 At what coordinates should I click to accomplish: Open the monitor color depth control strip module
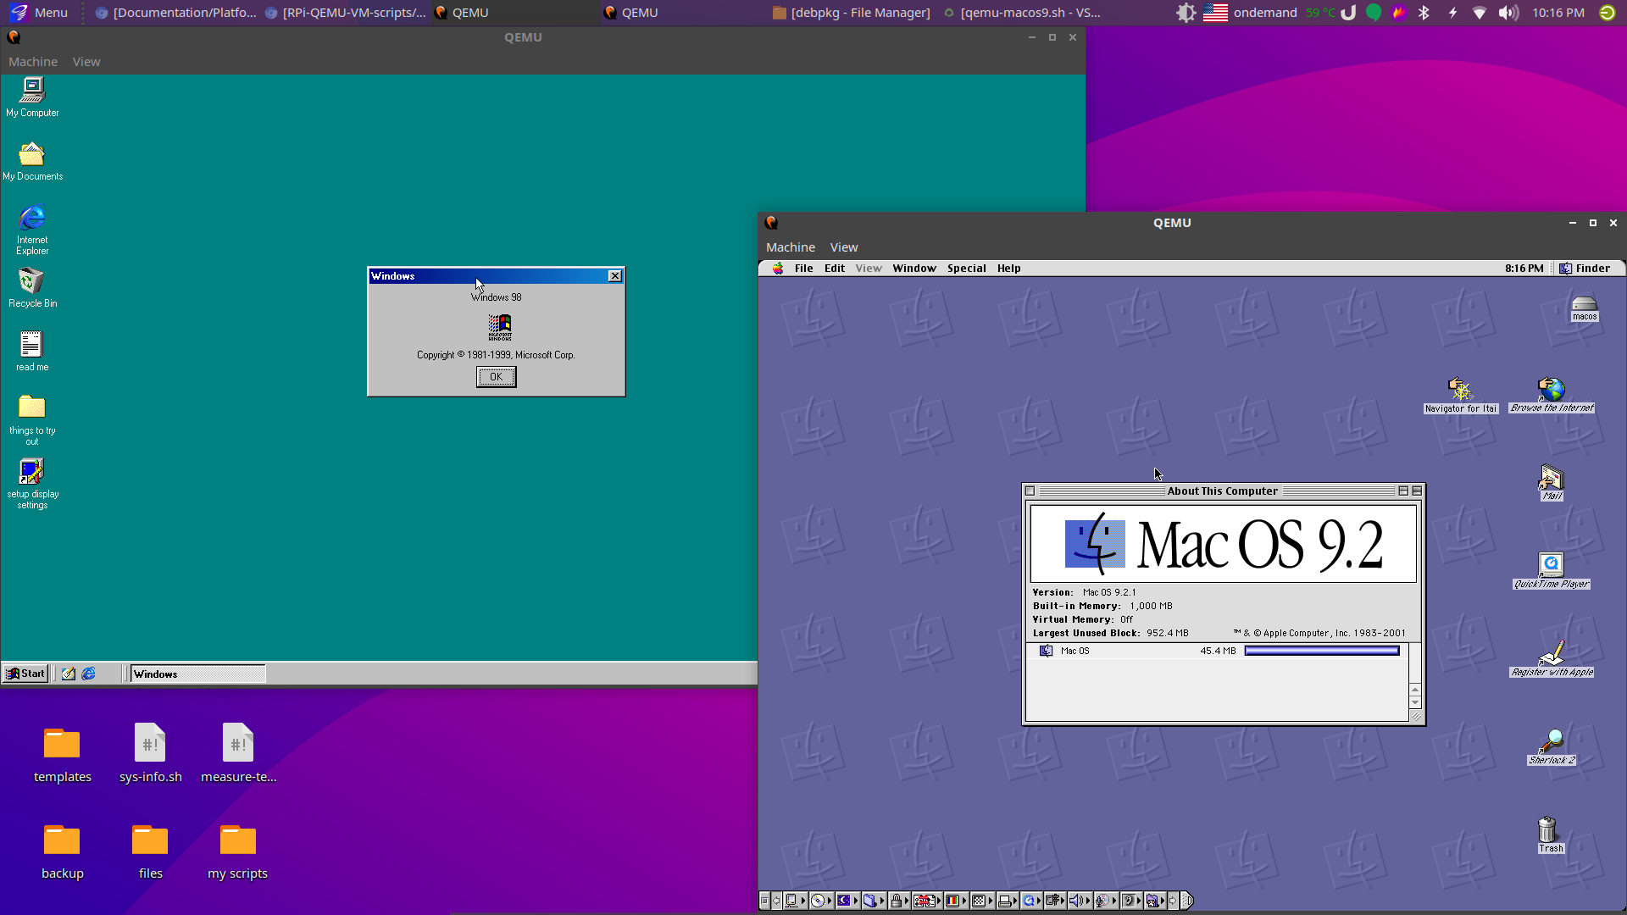click(x=952, y=901)
